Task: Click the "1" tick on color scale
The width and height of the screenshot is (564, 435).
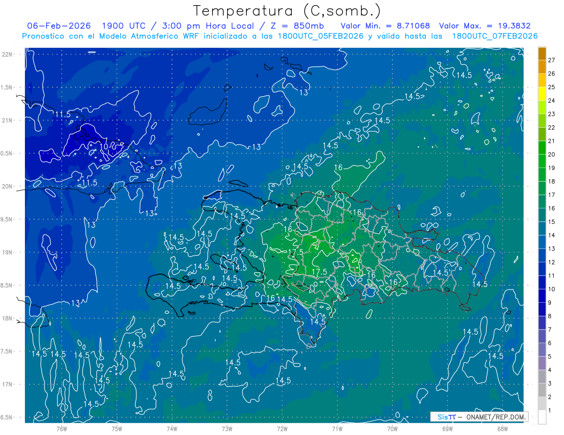Action: pyautogui.click(x=550, y=411)
